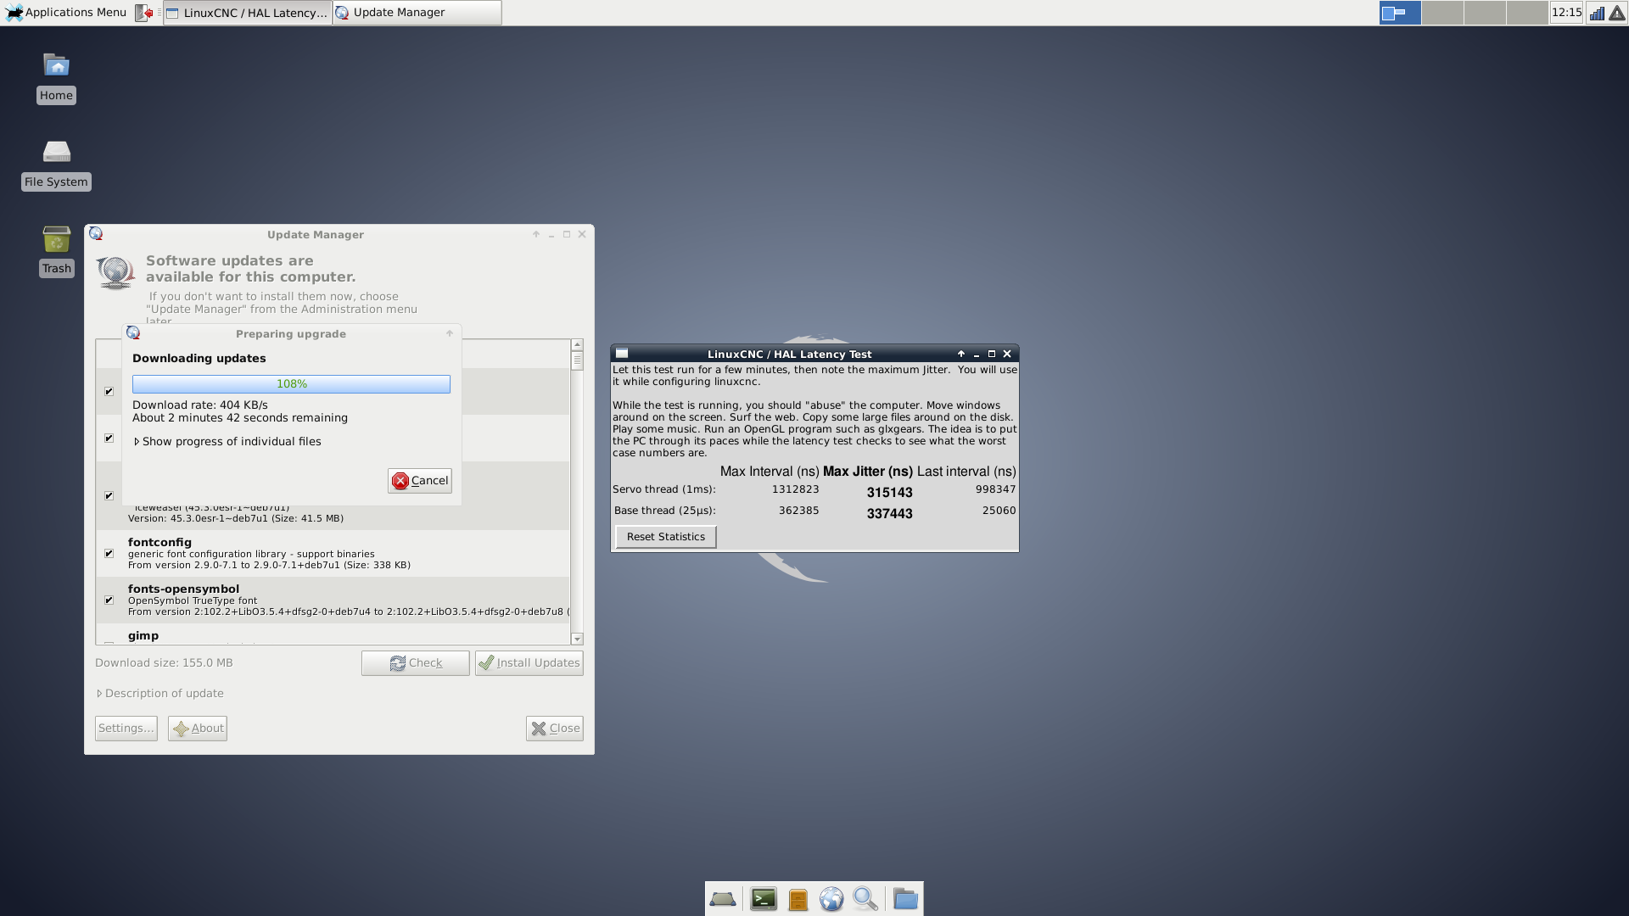Click the network signal tray icon
The image size is (1629, 916).
[1597, 13]
